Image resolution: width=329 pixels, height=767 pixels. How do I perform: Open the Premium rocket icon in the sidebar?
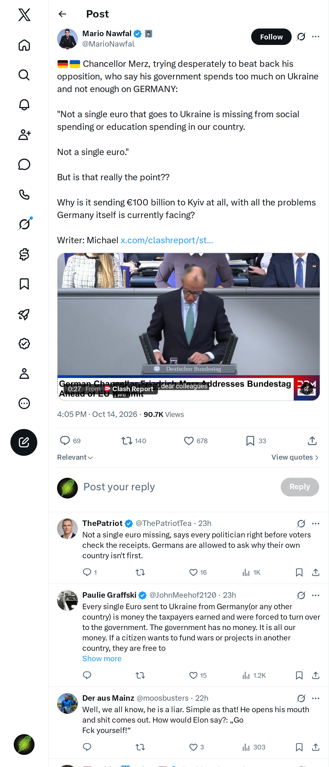(24, 314)
